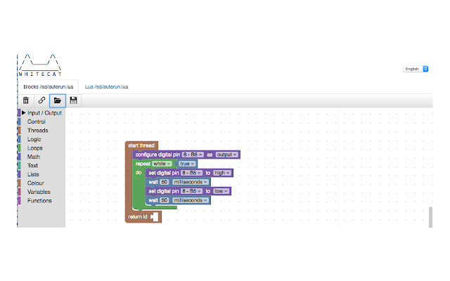450x281 pixels.
Task: Select the Text toolbox category
Action: [x=32, y=166]
